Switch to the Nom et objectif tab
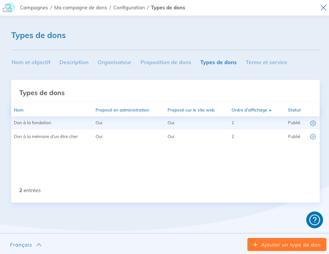 (x=31, y=62)
